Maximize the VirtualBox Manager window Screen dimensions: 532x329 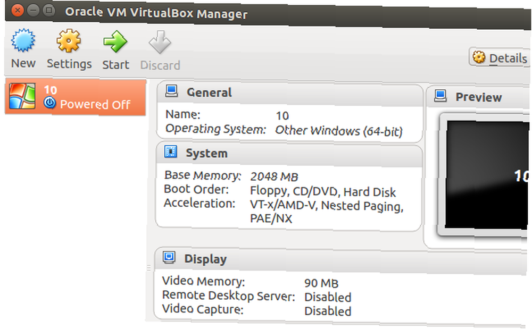[x=49, y=11]
